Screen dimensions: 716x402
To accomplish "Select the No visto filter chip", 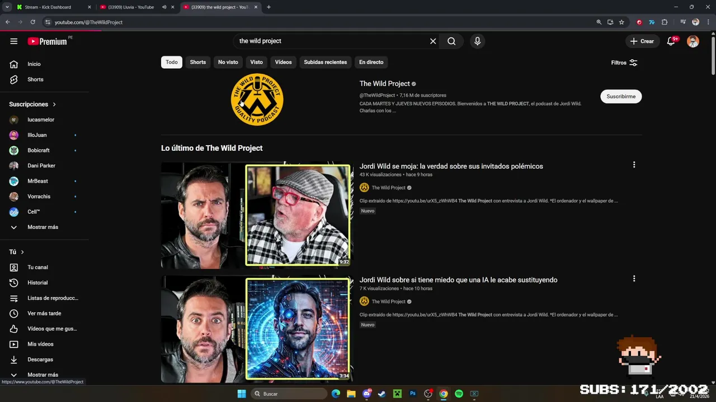I will 228,62.
